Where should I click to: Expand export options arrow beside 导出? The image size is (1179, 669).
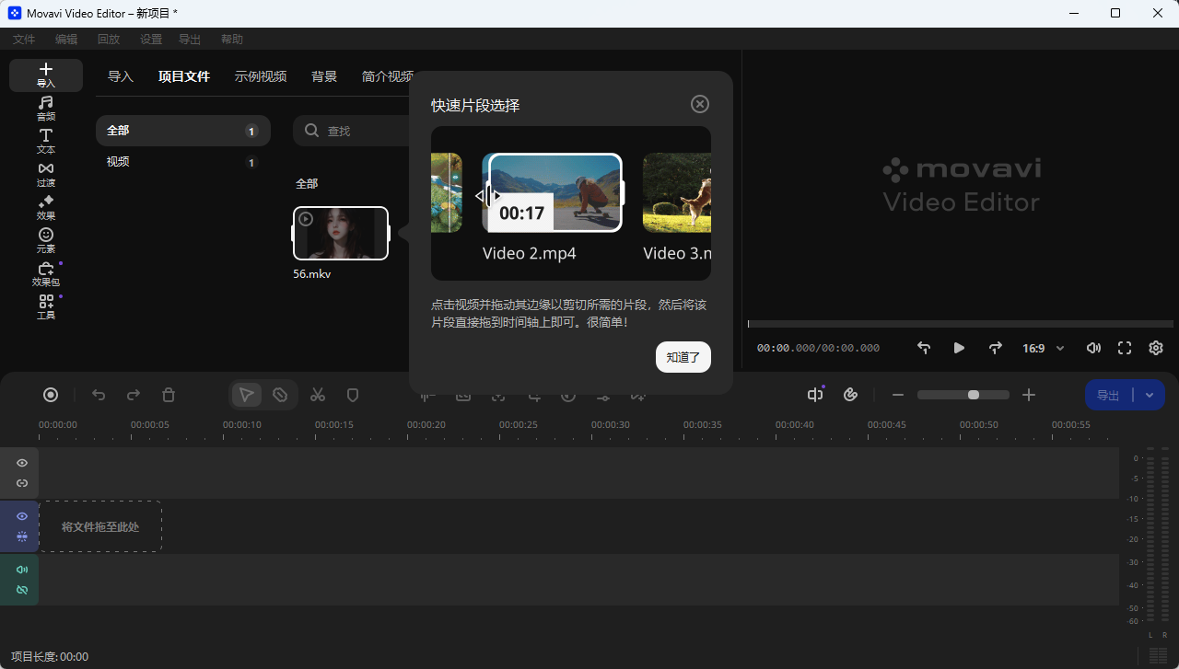1150,395
